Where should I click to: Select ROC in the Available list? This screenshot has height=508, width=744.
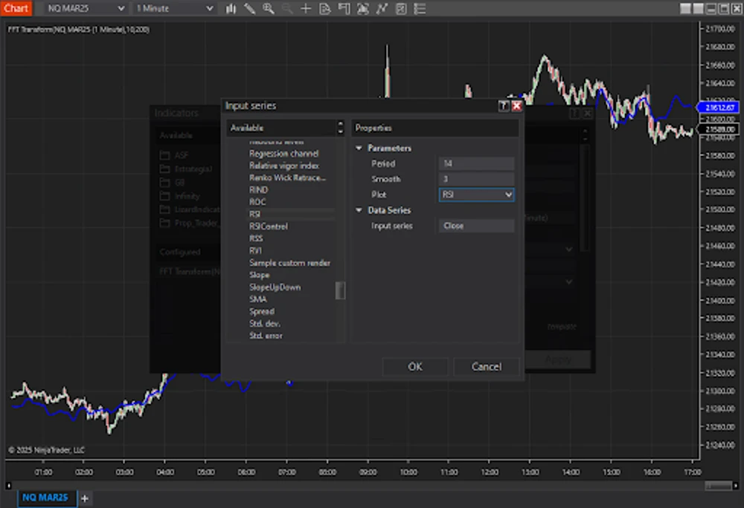257,202
